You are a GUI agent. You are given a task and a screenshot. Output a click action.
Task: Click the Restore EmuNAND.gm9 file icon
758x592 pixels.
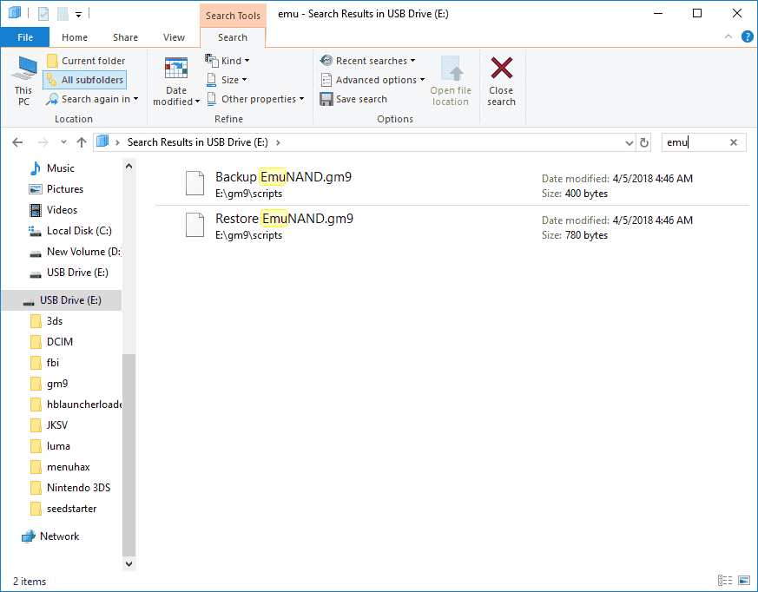[195, 225]
